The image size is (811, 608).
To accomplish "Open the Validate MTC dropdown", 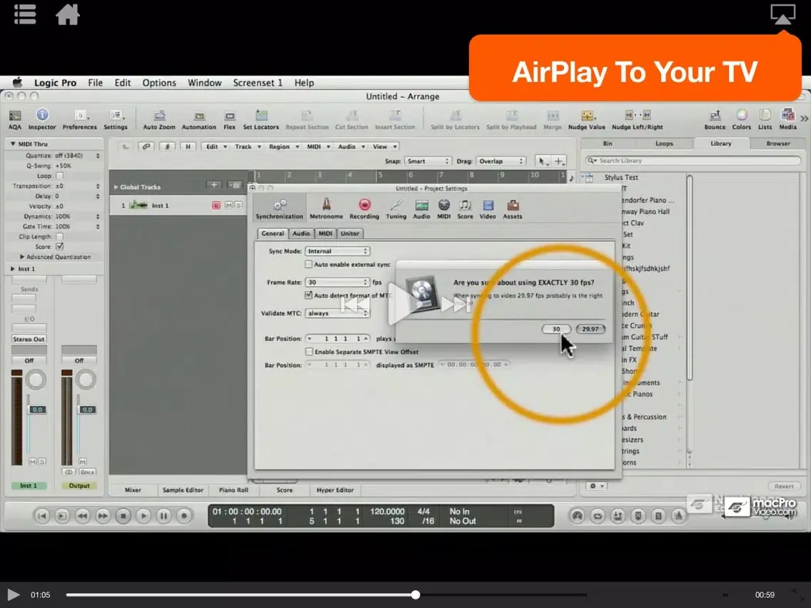I will (337, 313).
